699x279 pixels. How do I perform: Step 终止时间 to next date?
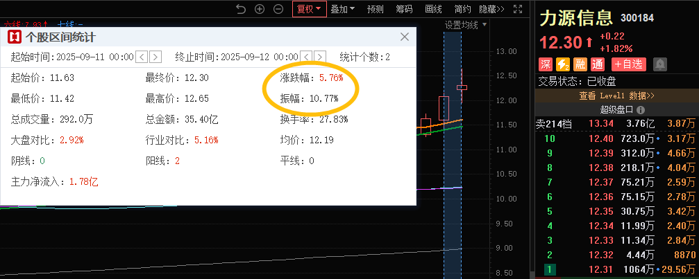pos(319,57)
